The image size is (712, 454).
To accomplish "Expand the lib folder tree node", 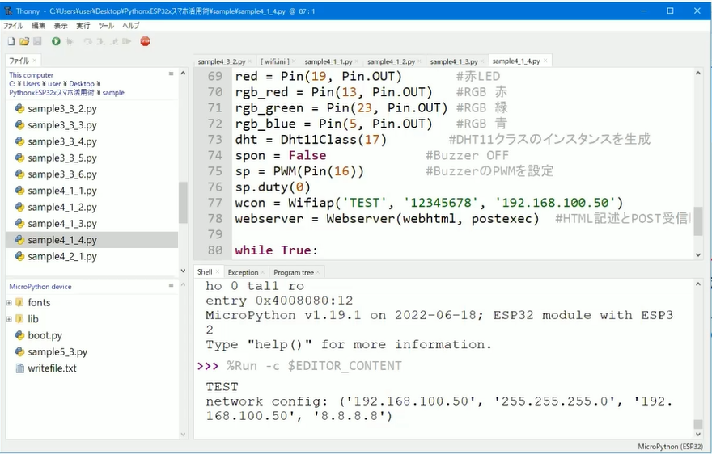I will [x=9, y=319].
